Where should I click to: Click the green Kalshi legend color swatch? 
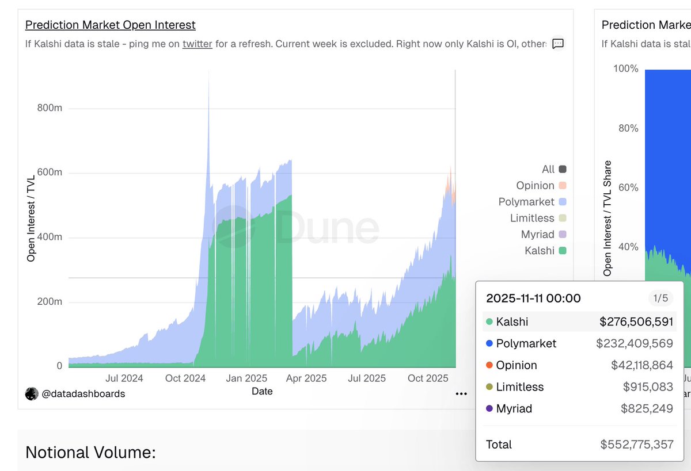point(563,251)
